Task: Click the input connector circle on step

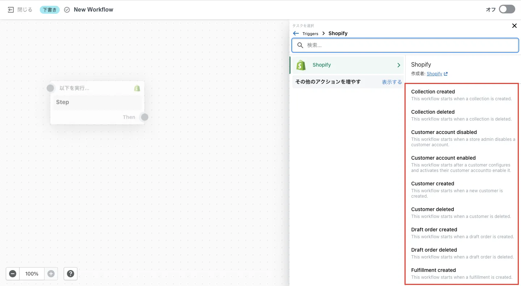Action: (50, 88)
